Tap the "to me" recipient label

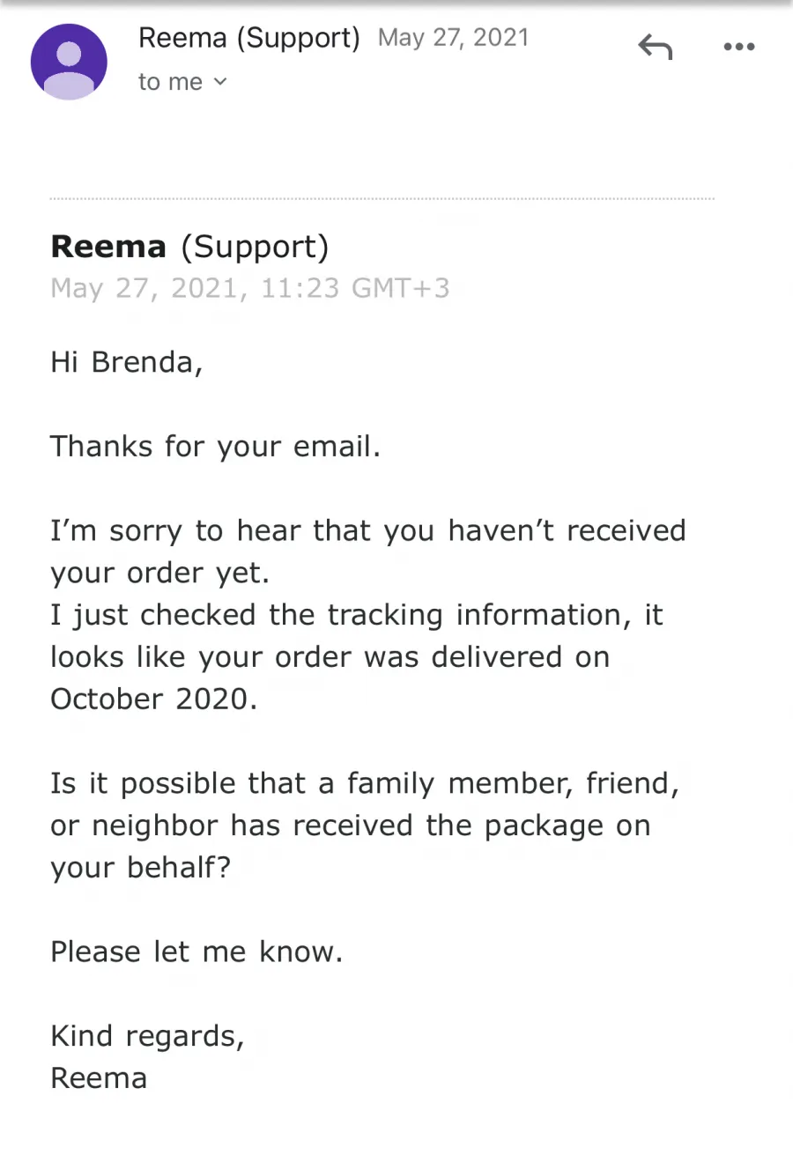170,82
